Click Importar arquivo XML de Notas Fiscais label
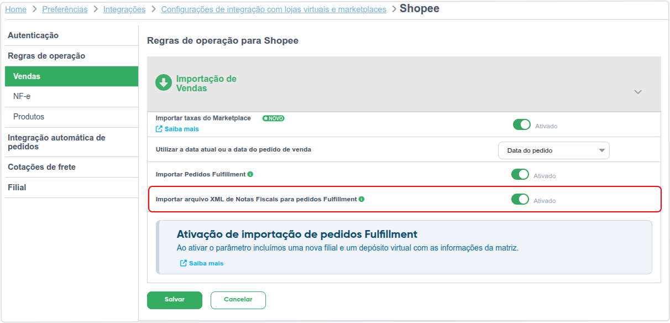Screen dimensions: 670x323 coord(257,199)
